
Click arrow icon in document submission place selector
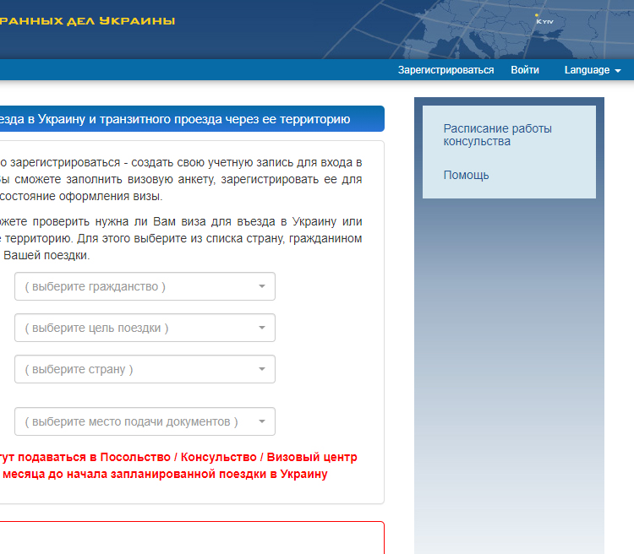point(262,421)
